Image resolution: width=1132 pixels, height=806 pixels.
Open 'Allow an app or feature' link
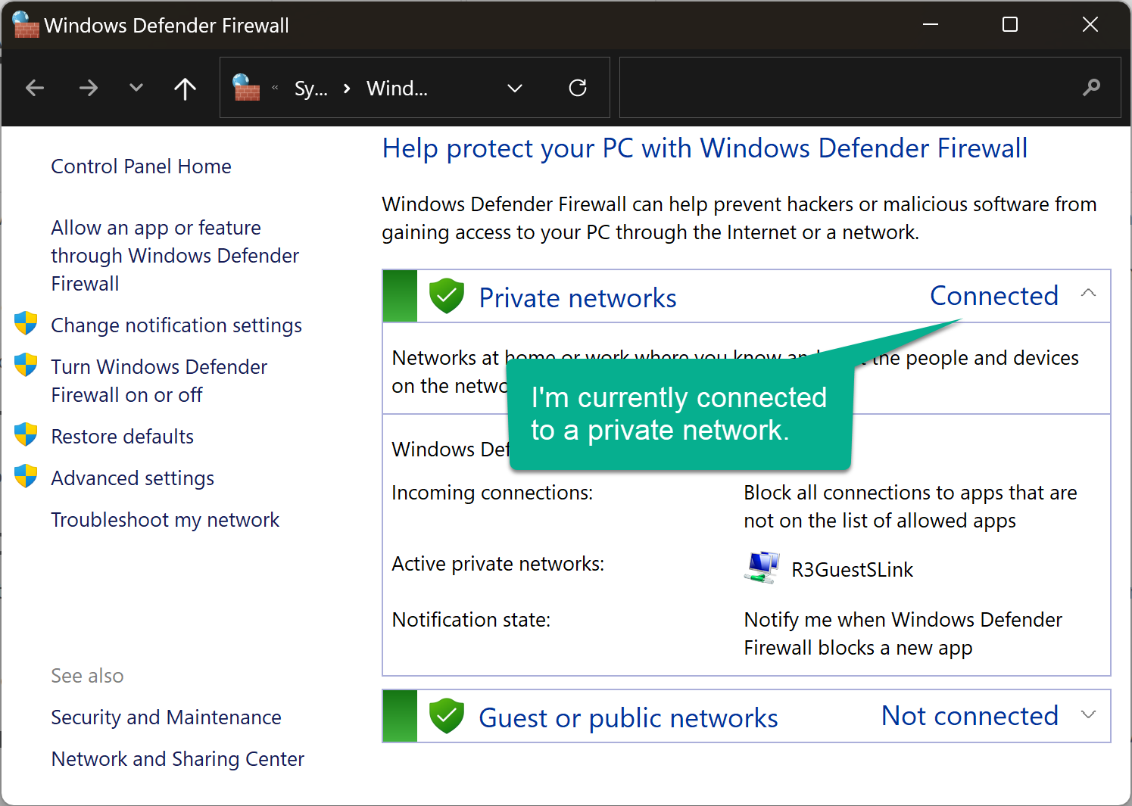[175, 256]
